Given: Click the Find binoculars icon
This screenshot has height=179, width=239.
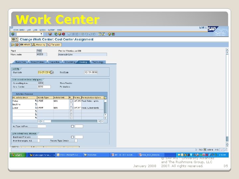Looking at the screenshot, I should click(x=73, y=34).
